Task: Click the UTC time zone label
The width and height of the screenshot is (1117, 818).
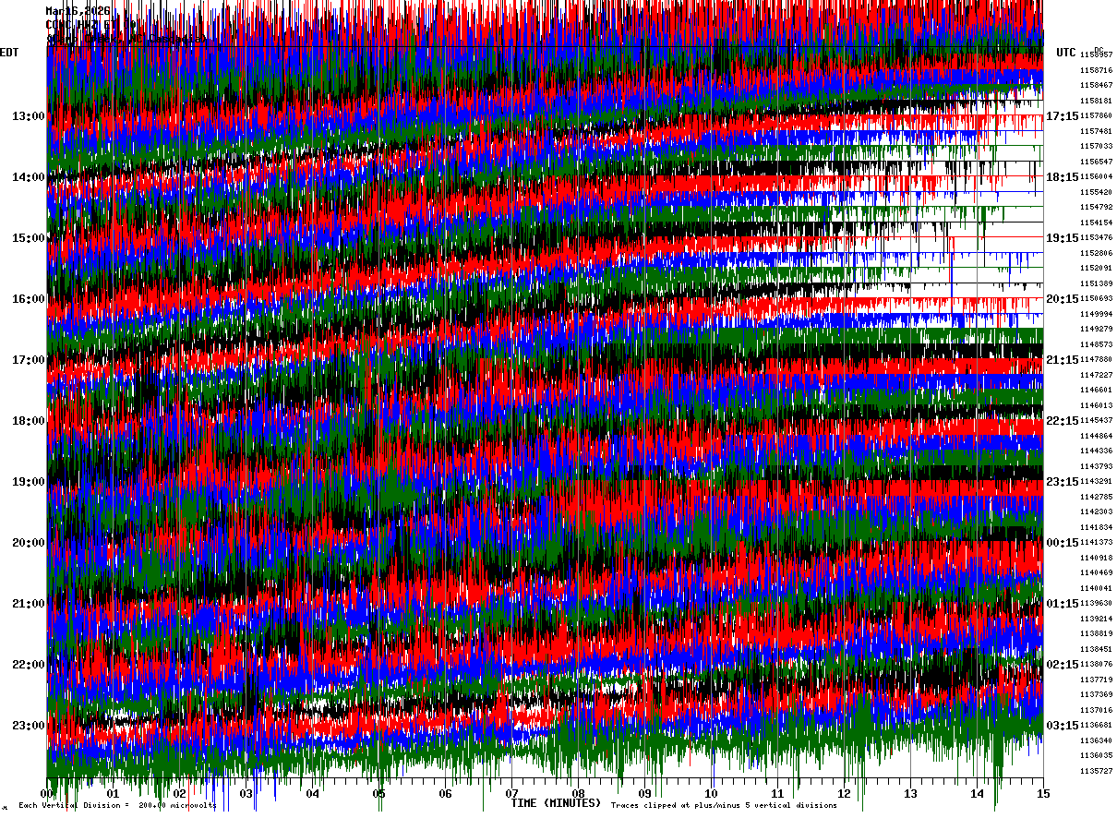Action: (1066, 53)
